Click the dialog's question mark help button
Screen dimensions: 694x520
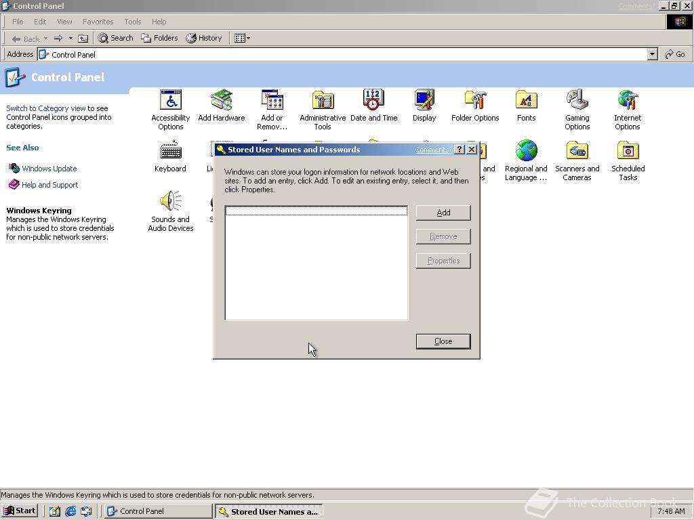coord(460,150)
